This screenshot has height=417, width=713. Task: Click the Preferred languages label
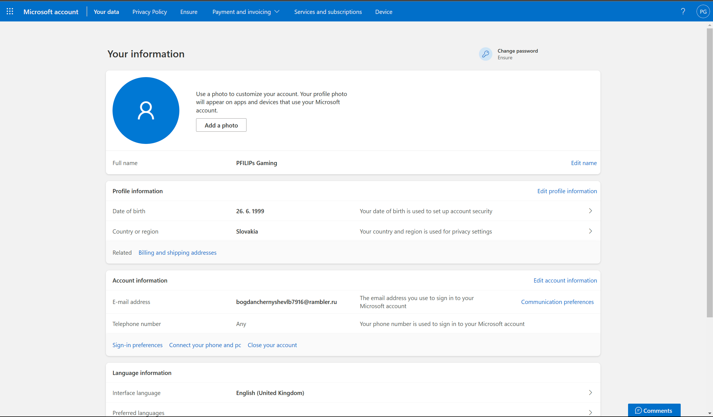coord(138,413)
